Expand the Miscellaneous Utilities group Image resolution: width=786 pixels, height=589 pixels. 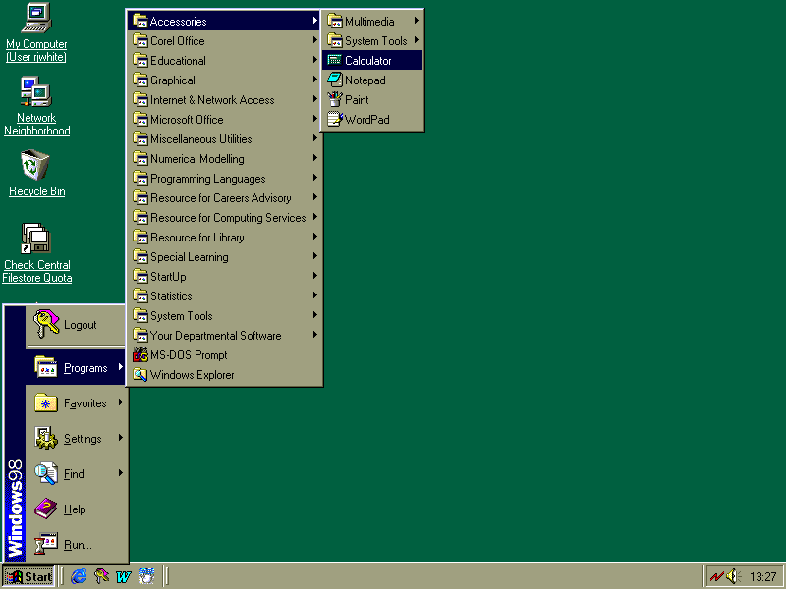tap(225, 138)
